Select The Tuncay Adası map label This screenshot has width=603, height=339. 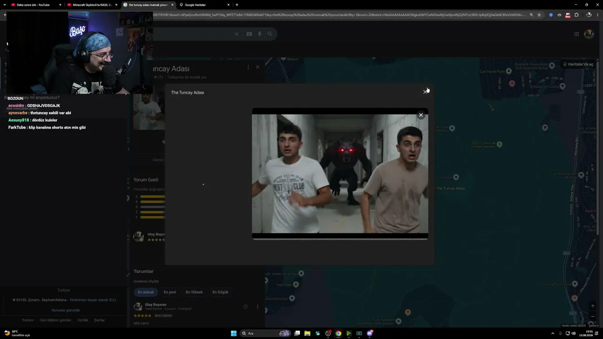tap(451, 188)
